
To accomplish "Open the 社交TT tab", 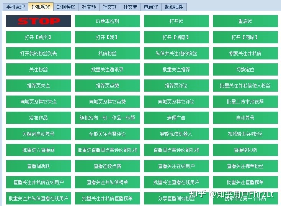I will click(x=109, y=7).
